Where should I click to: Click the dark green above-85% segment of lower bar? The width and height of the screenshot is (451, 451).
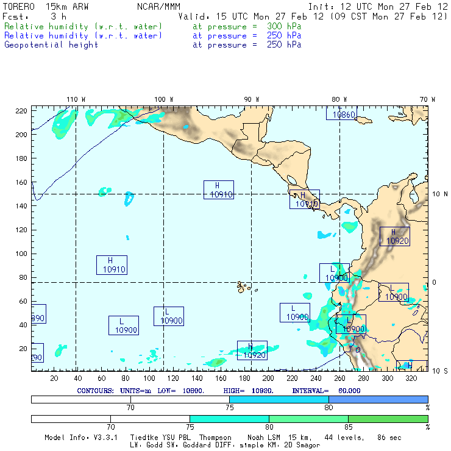tap(388, 419)
